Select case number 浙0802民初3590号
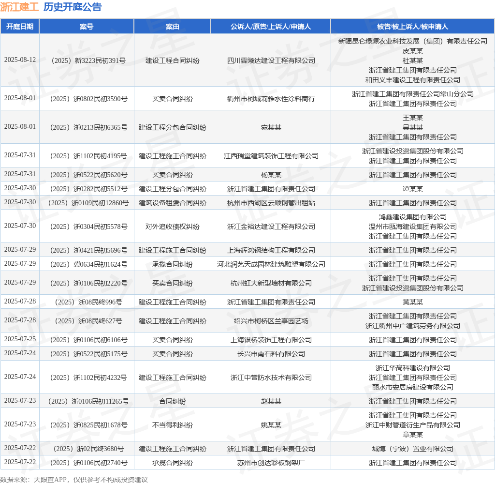Viewport: 495px width, 484px height. coord(89,99)
